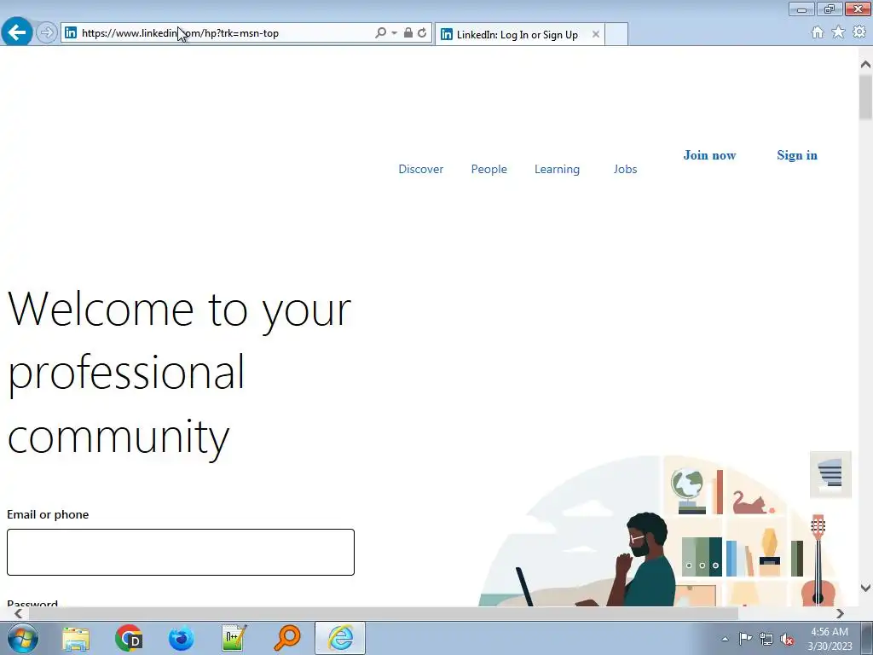
Task: Open a new blank tab
Action: point(616,34)
